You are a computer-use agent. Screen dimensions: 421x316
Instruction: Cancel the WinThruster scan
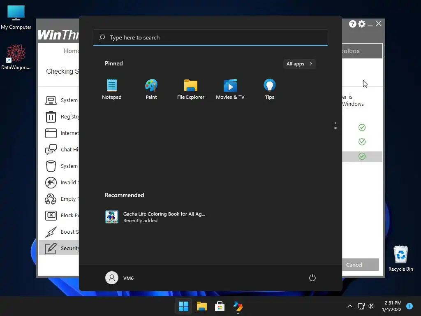(x=360, y=265)
